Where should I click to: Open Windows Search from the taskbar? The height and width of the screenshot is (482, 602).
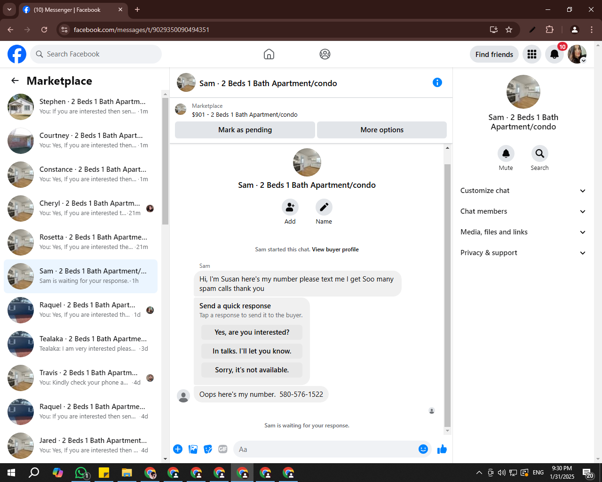pos(34,472)
